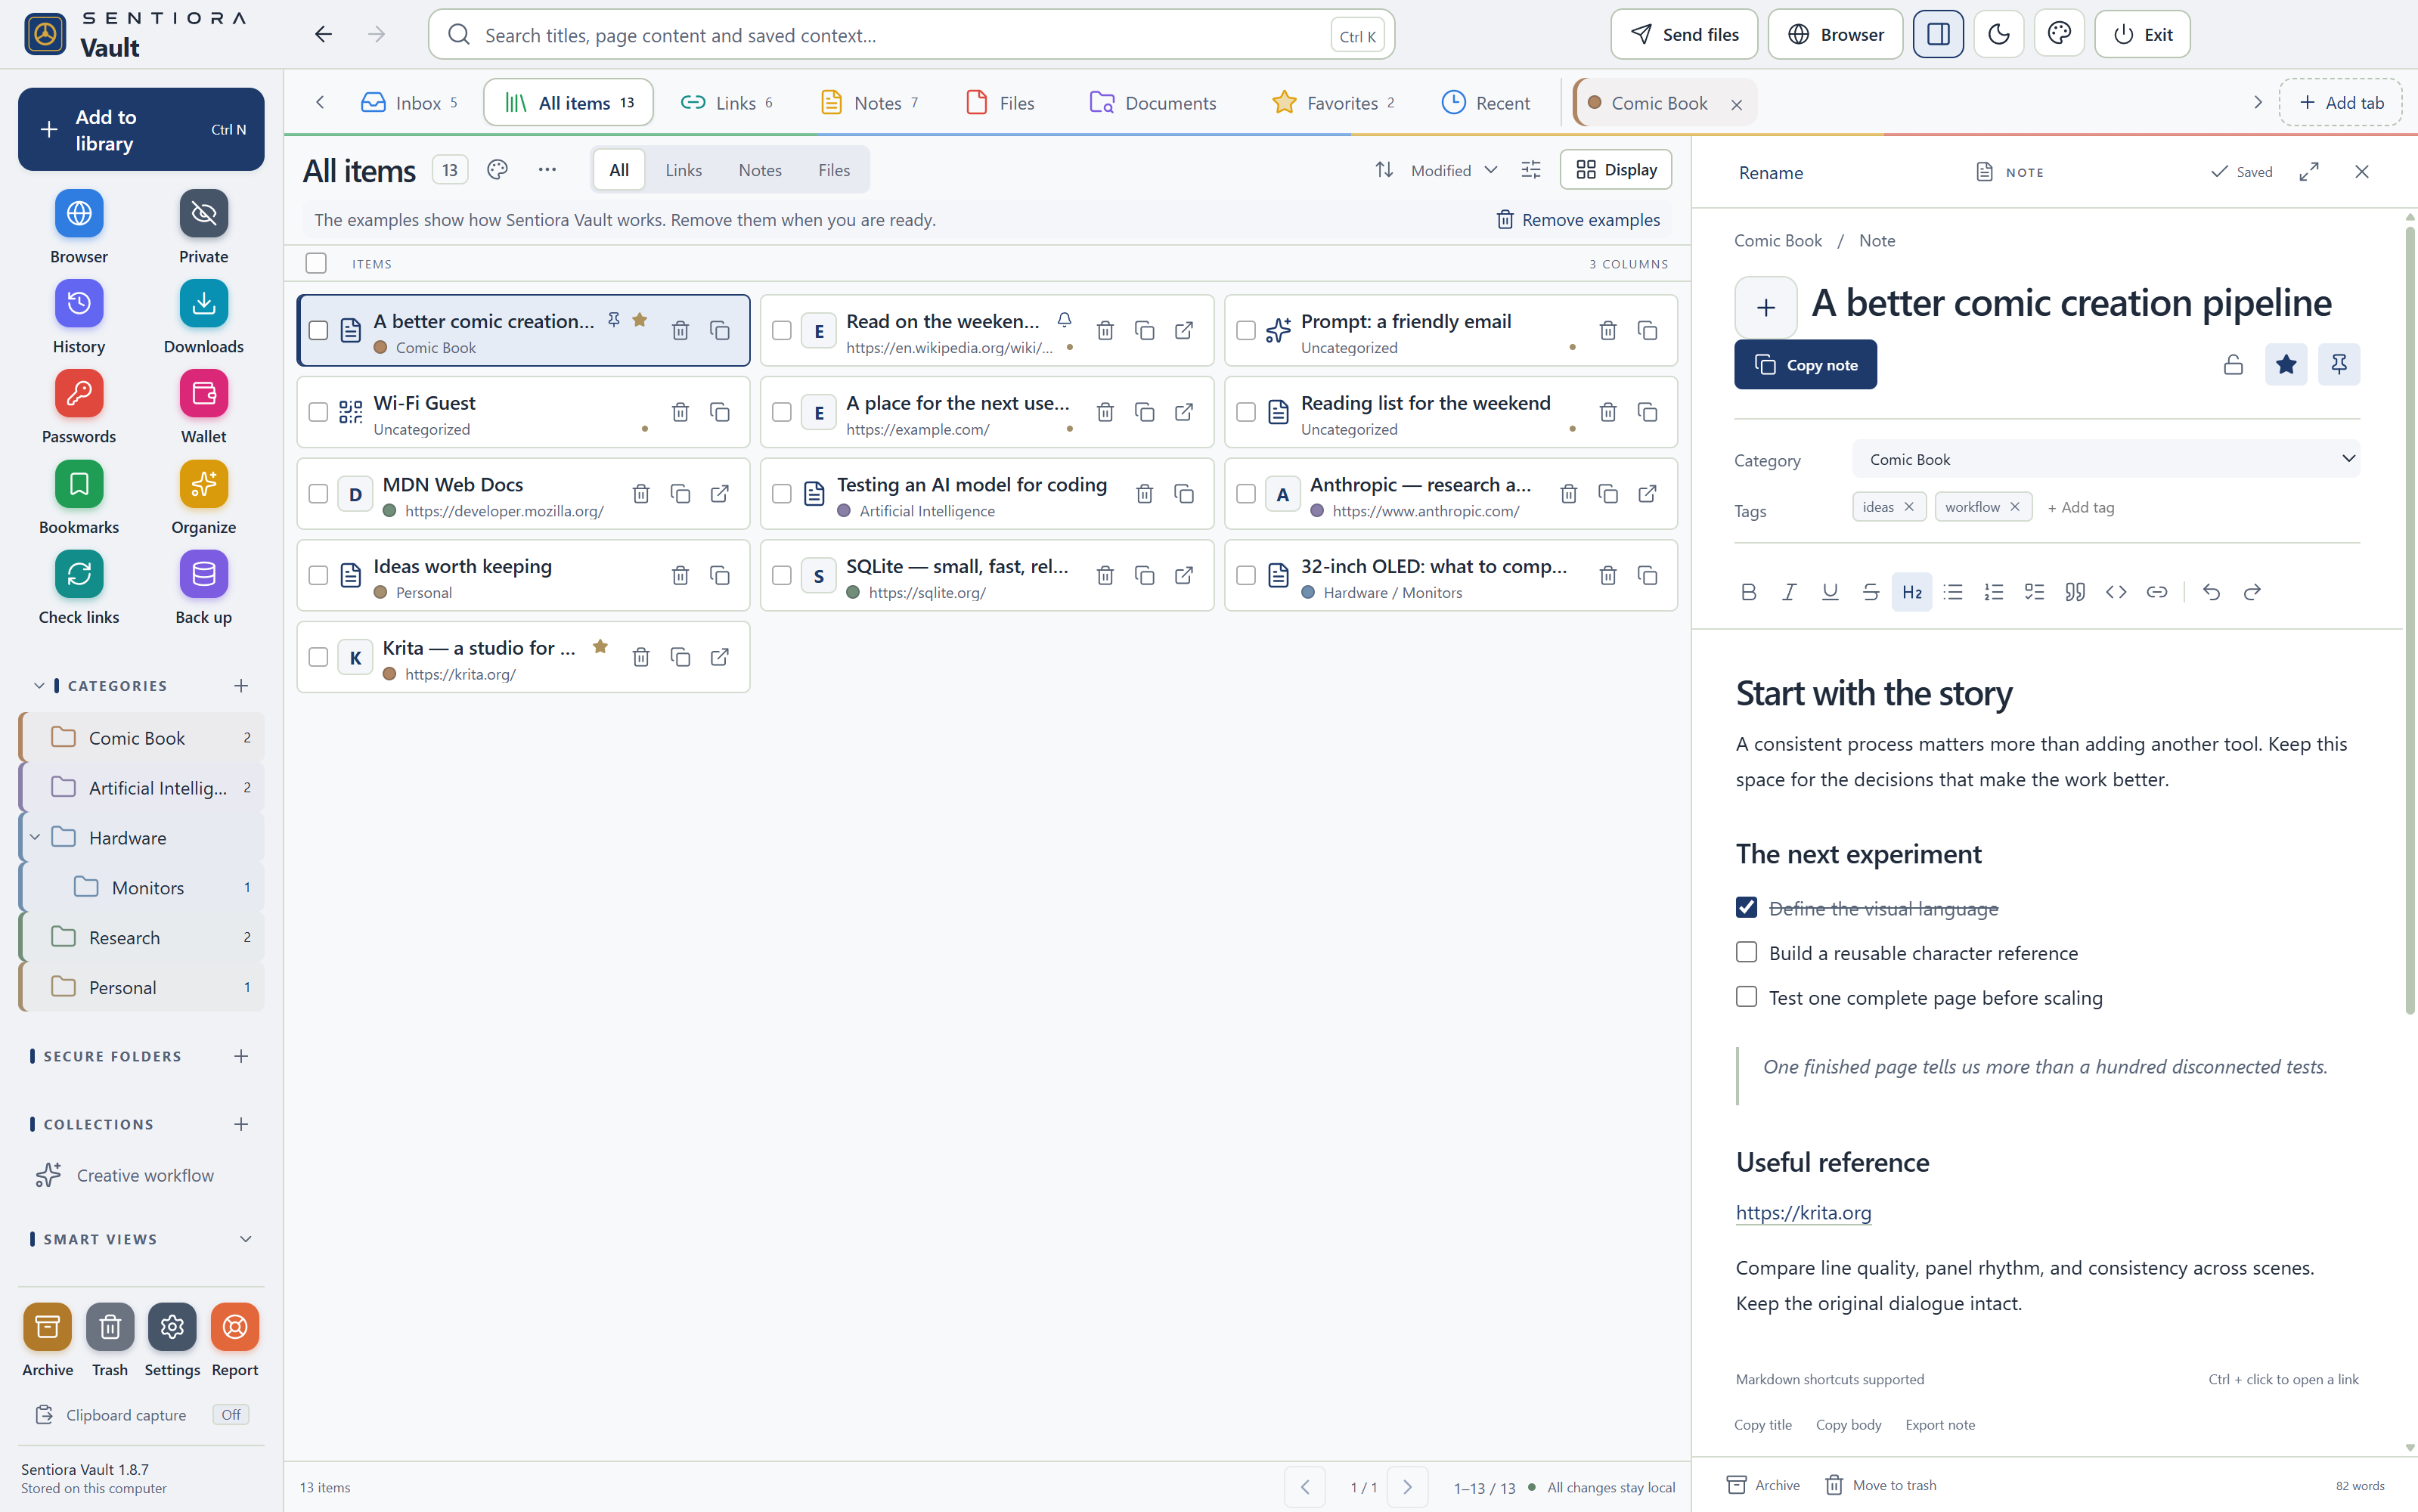The image size is (2418, 1512).
Task: Uncheck Define the visual language
Action: [1746, 907]
